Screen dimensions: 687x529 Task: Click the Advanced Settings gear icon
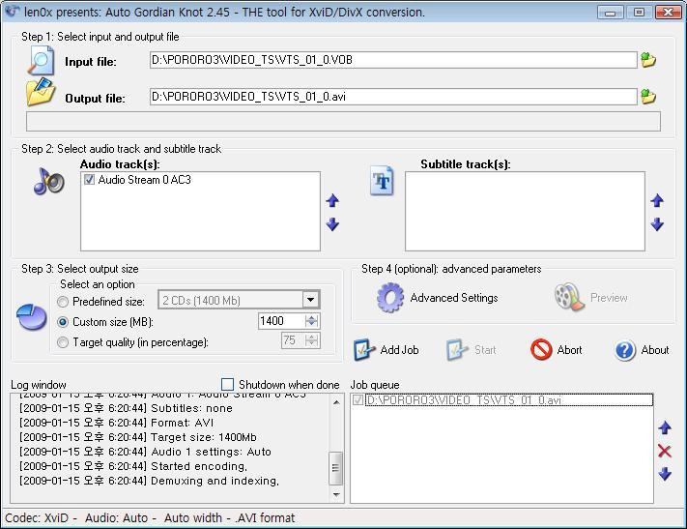(390, 298)
